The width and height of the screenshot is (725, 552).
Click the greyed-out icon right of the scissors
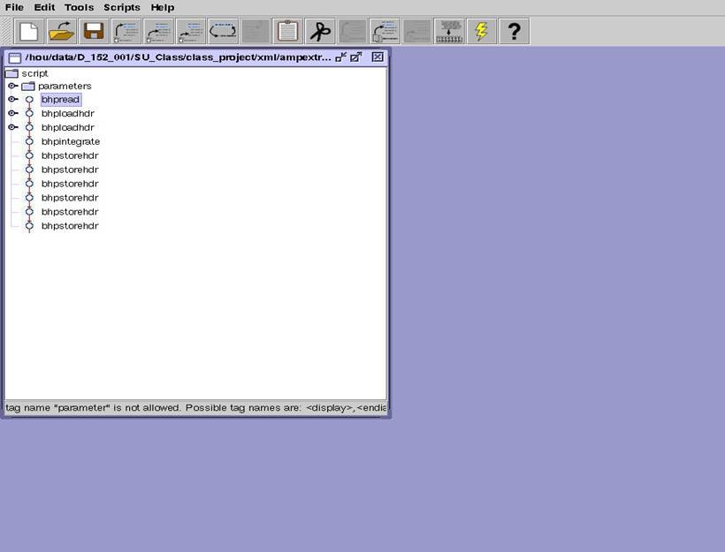[352, 32]
